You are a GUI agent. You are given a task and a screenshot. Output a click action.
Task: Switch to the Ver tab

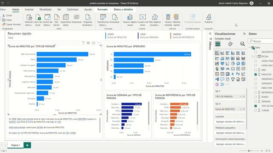pyautogui.click(x=59, y=9)
